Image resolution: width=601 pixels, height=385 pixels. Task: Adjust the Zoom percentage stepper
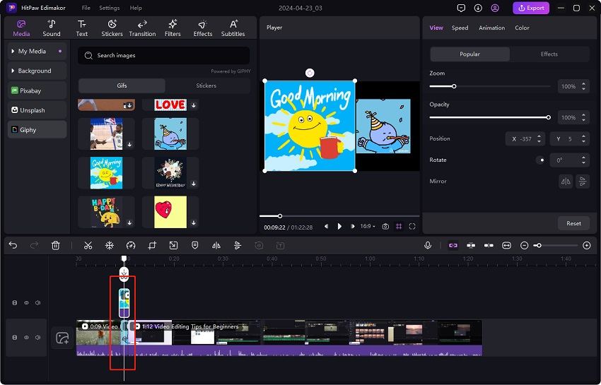(583, 87)
